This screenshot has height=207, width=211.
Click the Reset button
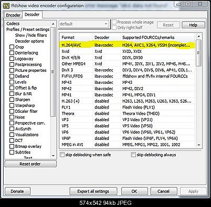pos(168,25)
